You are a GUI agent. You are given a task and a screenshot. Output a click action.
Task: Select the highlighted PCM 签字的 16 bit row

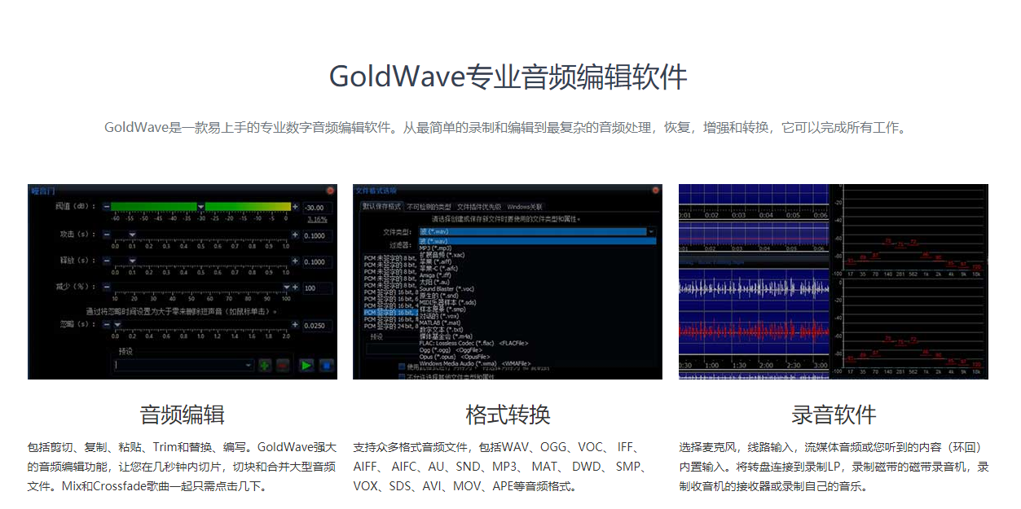[x=390, y=313]
